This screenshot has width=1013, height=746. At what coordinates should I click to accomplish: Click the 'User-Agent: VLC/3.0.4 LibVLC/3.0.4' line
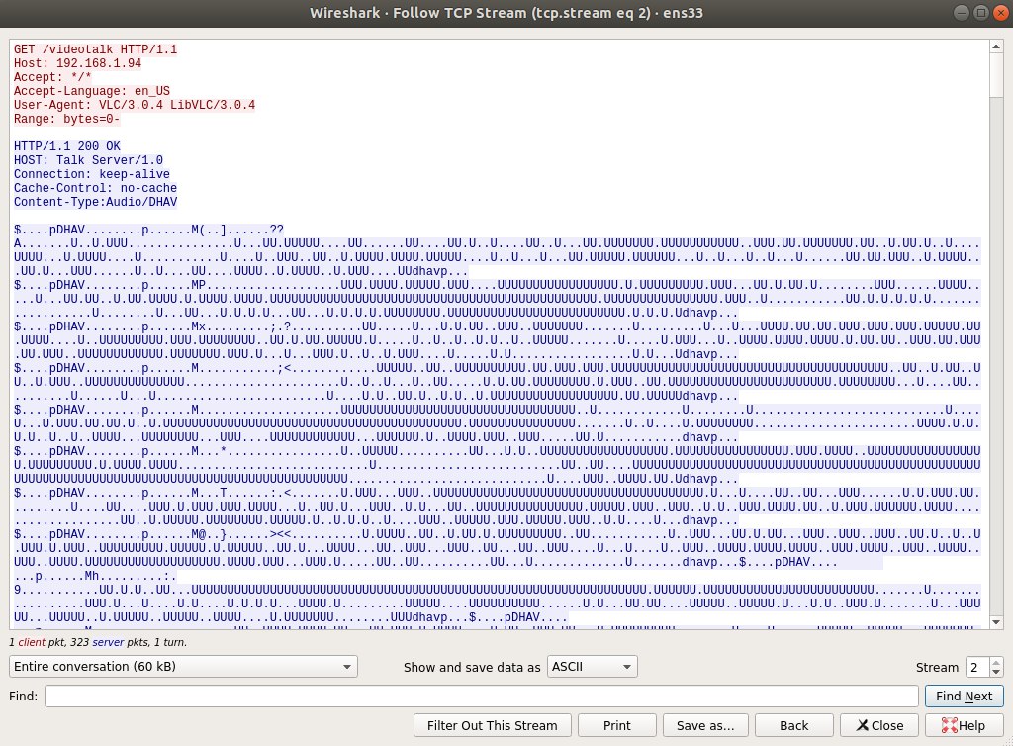pyautogui.click(x=135, y=105)
